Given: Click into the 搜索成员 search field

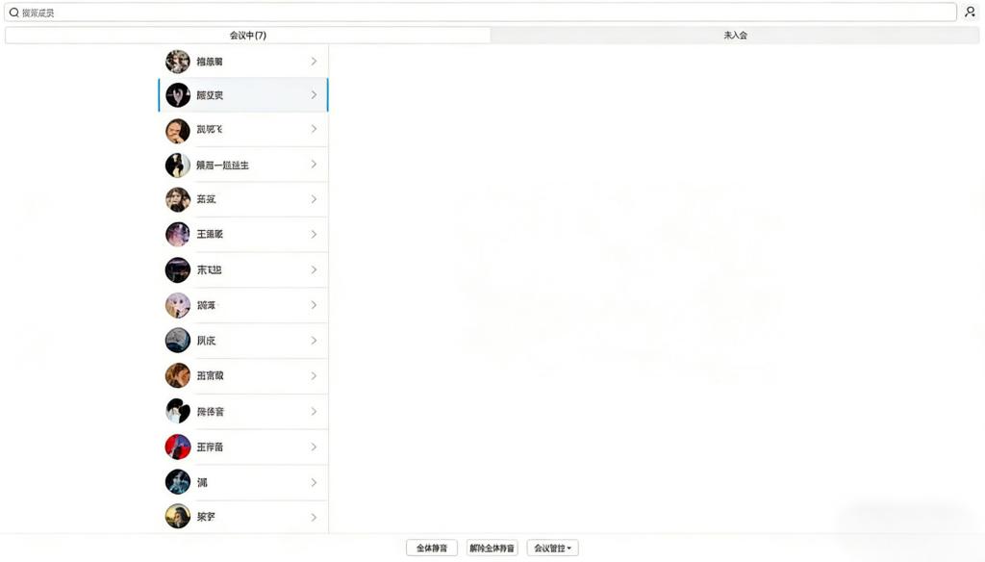Looking at the screenshot, I should click(481, 13).
